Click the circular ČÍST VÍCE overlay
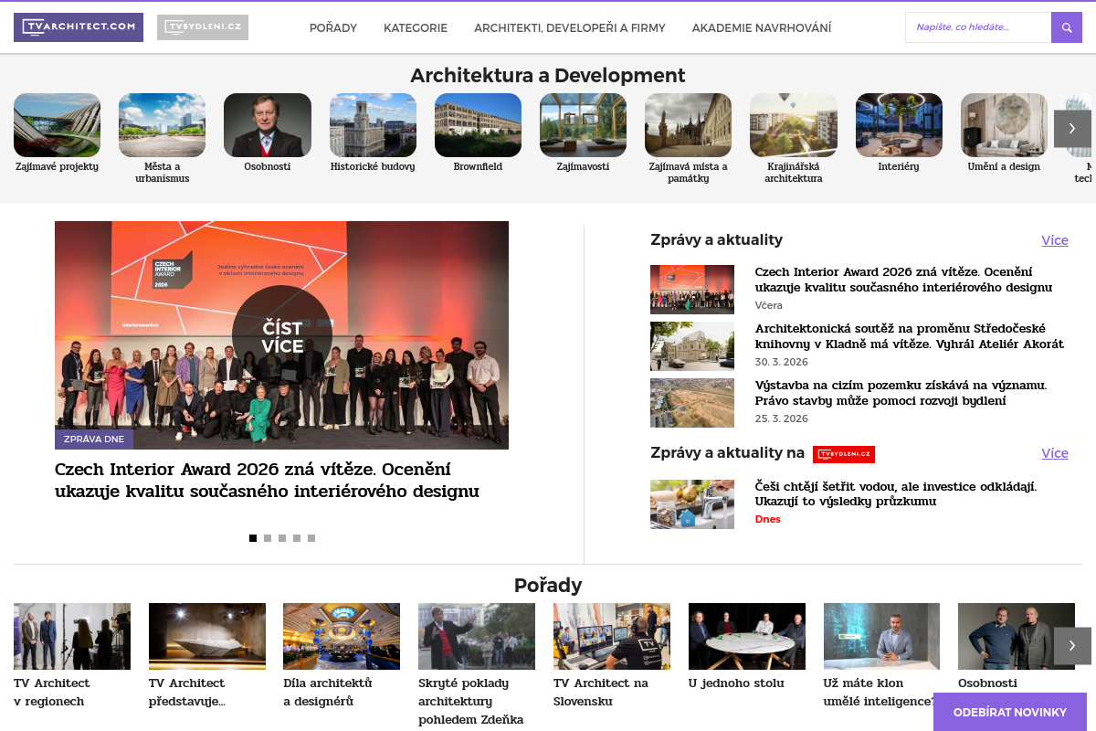 tap(281, 335)
